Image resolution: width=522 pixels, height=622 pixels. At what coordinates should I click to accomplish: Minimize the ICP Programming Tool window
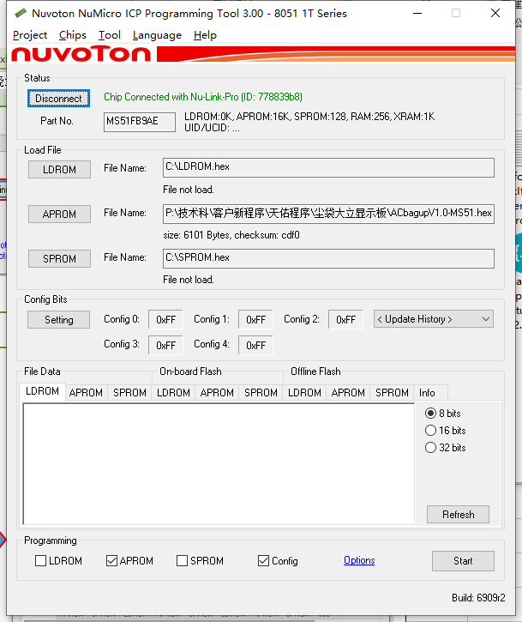(417, 14)
